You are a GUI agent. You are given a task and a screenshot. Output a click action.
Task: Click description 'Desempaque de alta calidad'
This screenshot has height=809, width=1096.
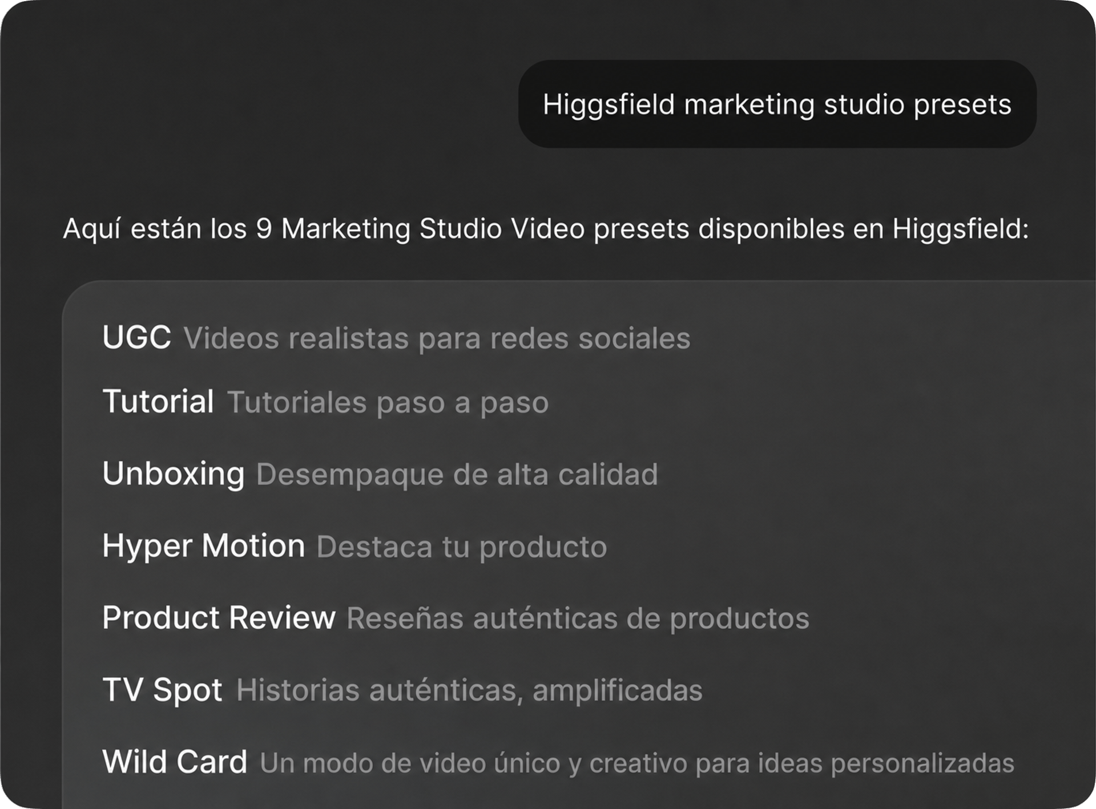point(457,475)
